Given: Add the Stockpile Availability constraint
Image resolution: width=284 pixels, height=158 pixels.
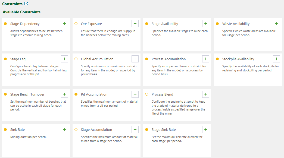Looking at the screenshot, I should [276, 59].
